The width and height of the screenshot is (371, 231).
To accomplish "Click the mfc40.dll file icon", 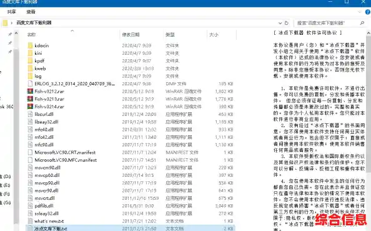I will point(30,130).
